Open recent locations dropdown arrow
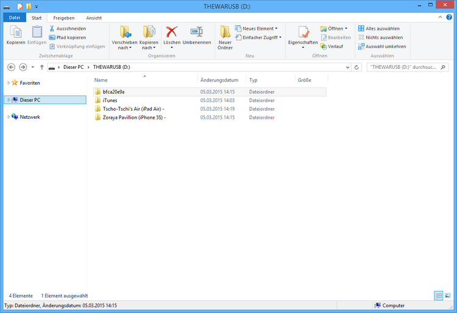The width and height of the screenshot is (457, 313). [33, 67]
